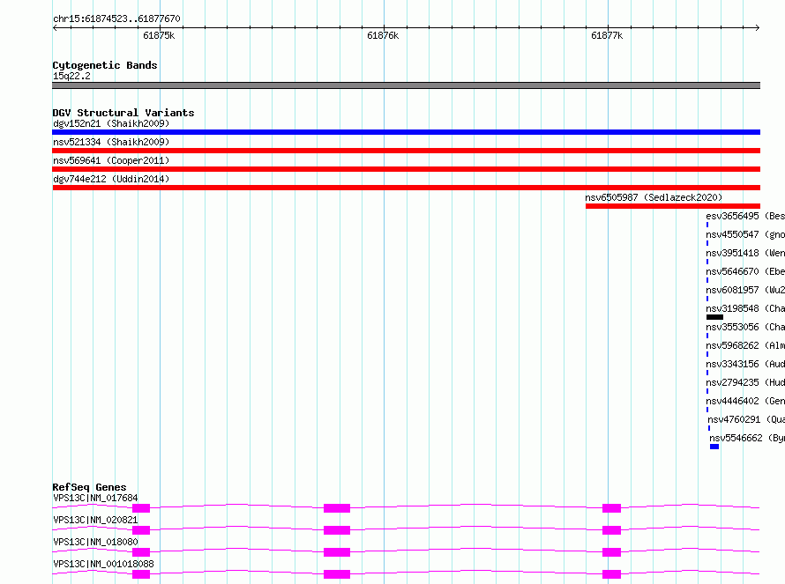Click the 61877k ruler position
Viewport: 785px width, 584px height.
[607, 35]
